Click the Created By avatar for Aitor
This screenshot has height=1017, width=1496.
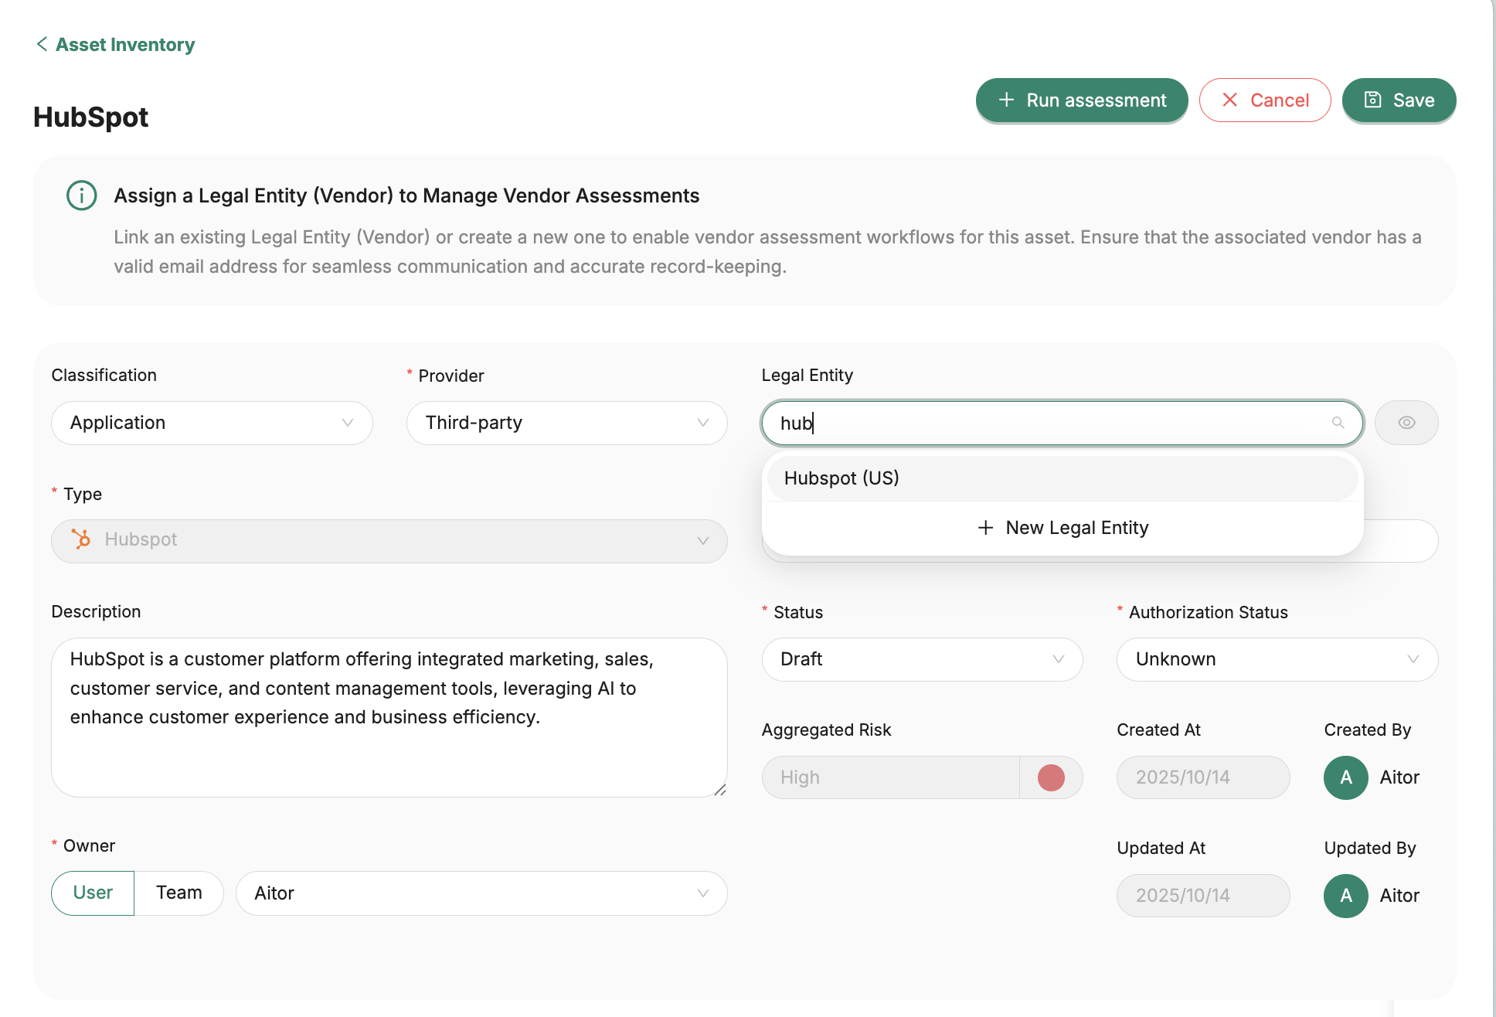point(1345,777)
